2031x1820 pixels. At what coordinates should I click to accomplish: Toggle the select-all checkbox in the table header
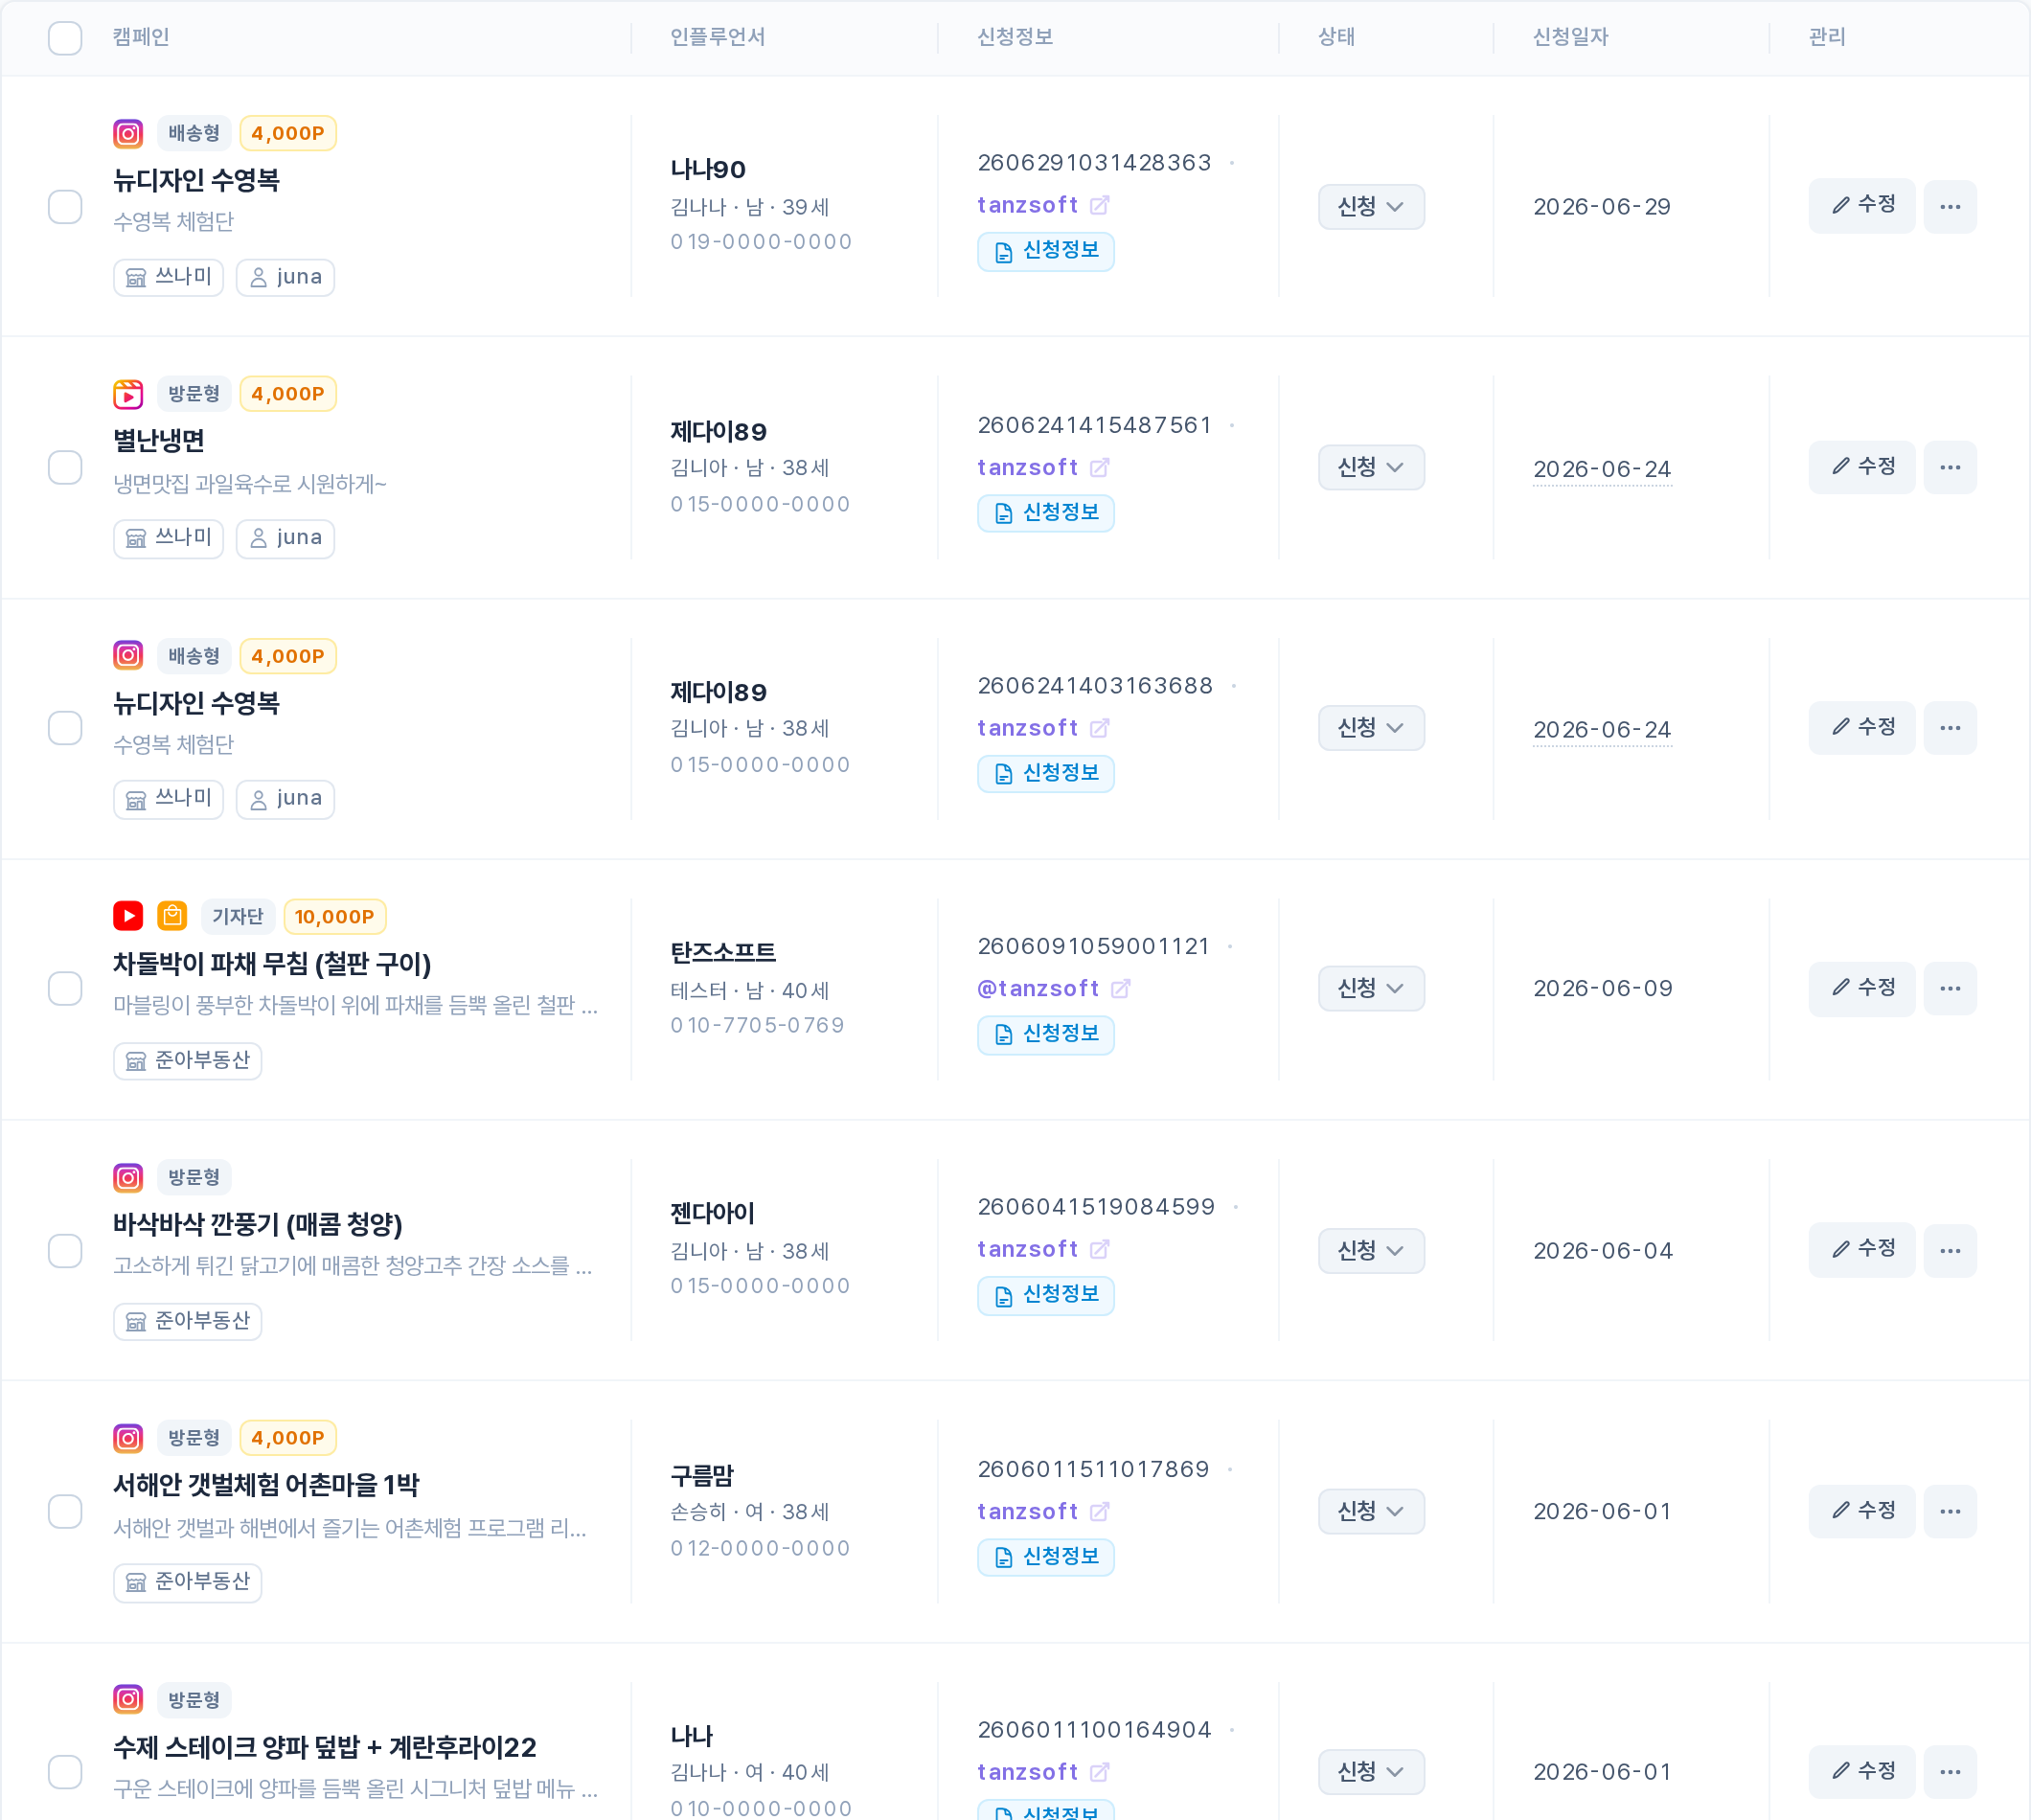[x=65, y=38]
